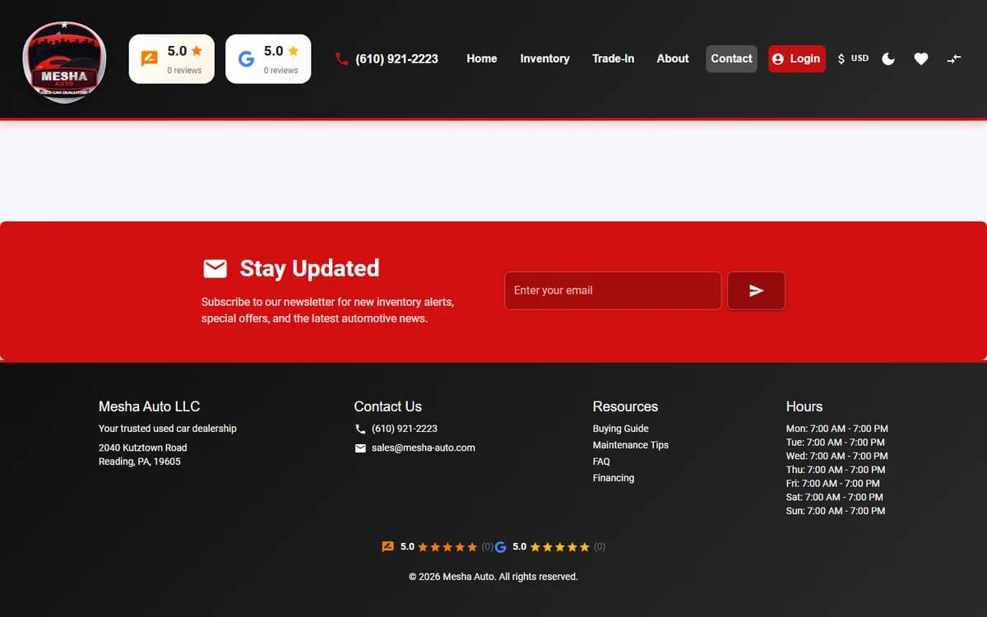
Task: Click the sales@mesha-auto.com email link
Action: click(424, 448)
